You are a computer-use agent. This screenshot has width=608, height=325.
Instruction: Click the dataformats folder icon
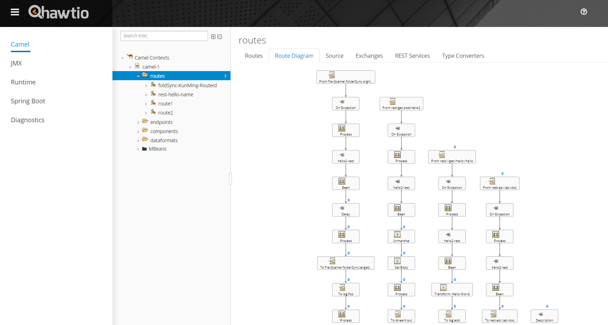pos(145,140)
